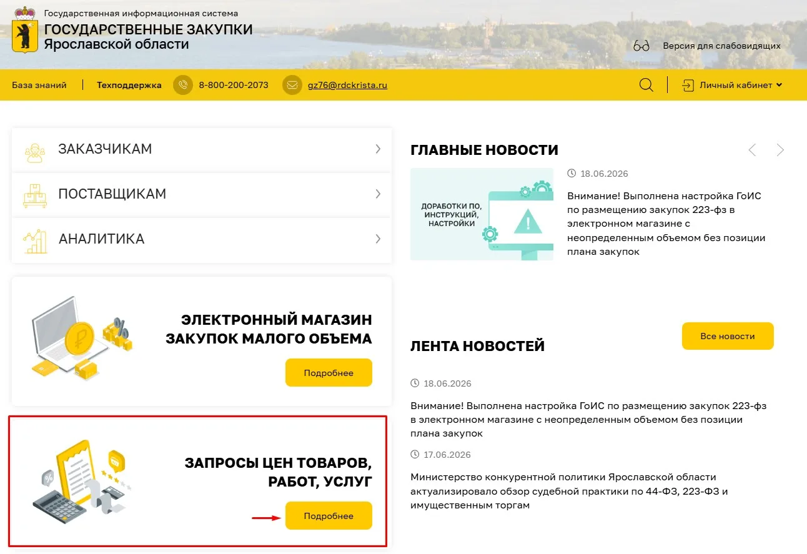Open the Техподдержка menu item

click(x=129, y=85)
